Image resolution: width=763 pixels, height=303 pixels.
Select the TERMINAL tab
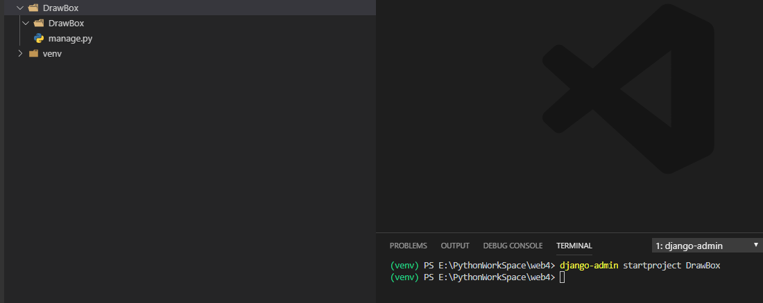tap(574, 246)
